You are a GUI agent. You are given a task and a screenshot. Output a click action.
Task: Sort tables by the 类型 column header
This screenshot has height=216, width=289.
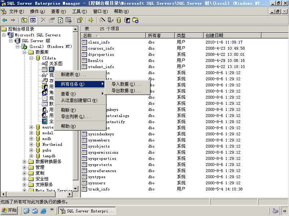pos(189,35)
